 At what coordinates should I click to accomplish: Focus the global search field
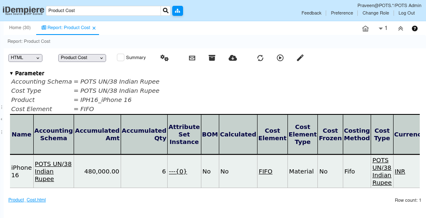tap(104, 10)
